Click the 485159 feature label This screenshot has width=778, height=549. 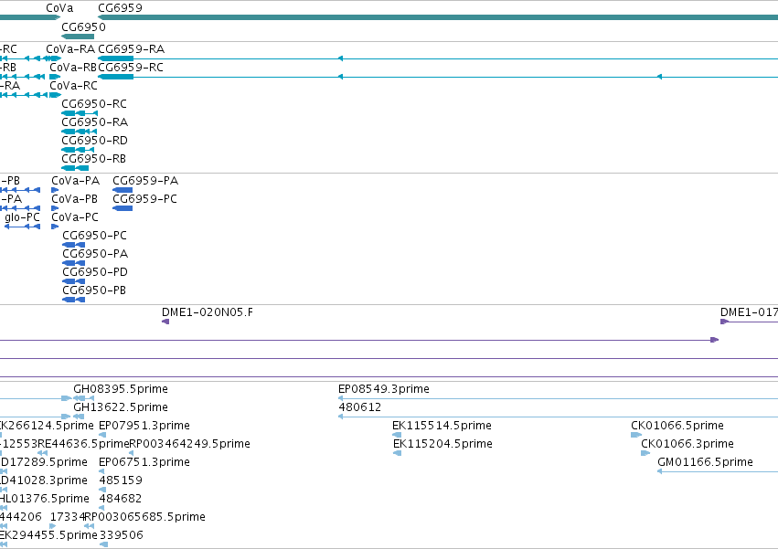click(121, 481)
